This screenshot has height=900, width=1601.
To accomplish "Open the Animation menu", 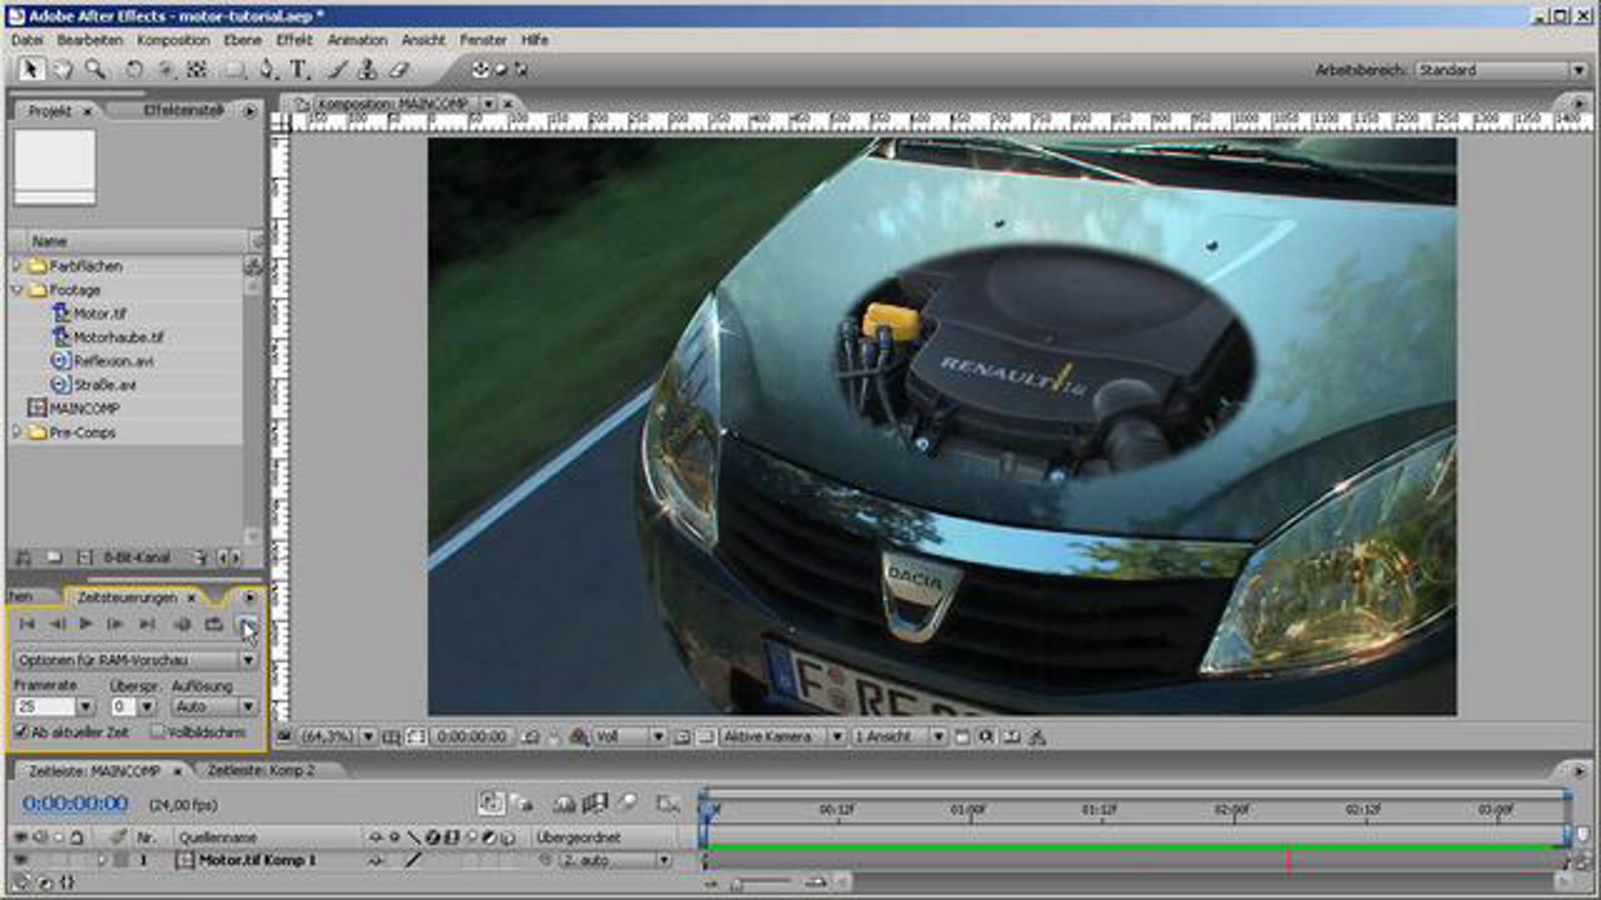I will (x=358, y=40).
